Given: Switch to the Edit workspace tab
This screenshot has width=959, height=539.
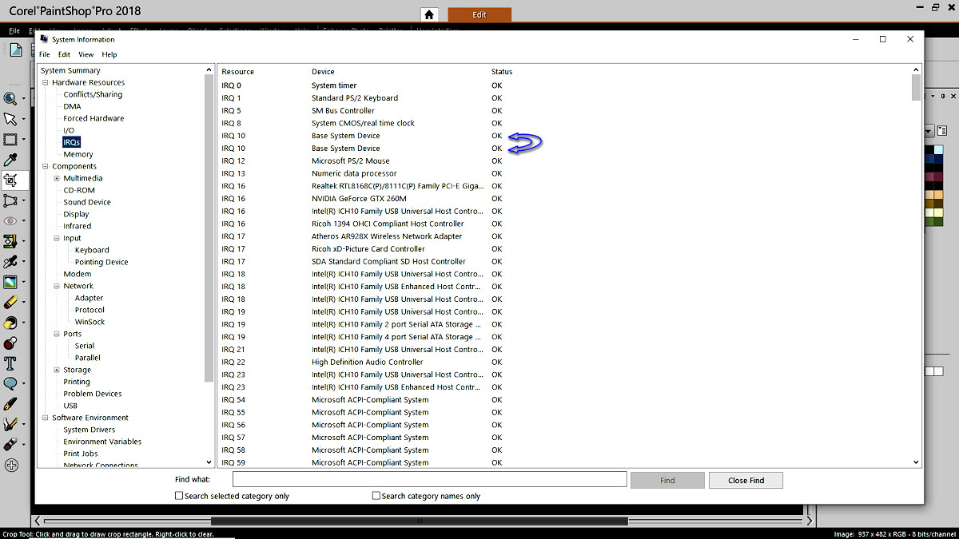Looking at the screenshot, I should [x=479, y=14].
